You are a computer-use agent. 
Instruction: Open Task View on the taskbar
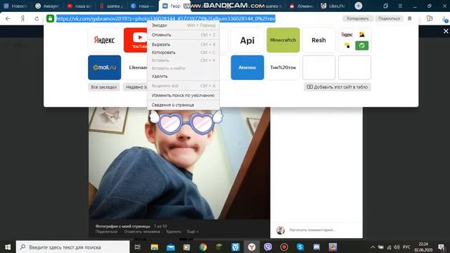point(138,247)
